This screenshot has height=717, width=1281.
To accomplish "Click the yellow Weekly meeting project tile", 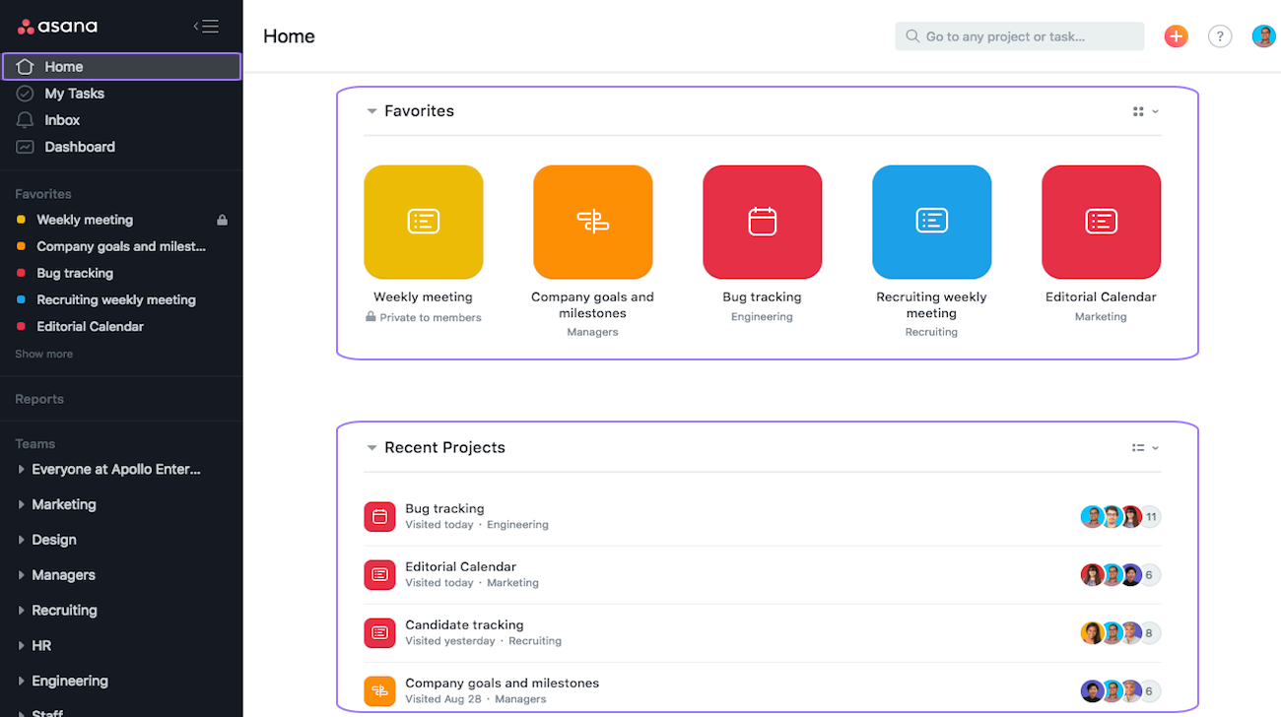I will [423, 222].
